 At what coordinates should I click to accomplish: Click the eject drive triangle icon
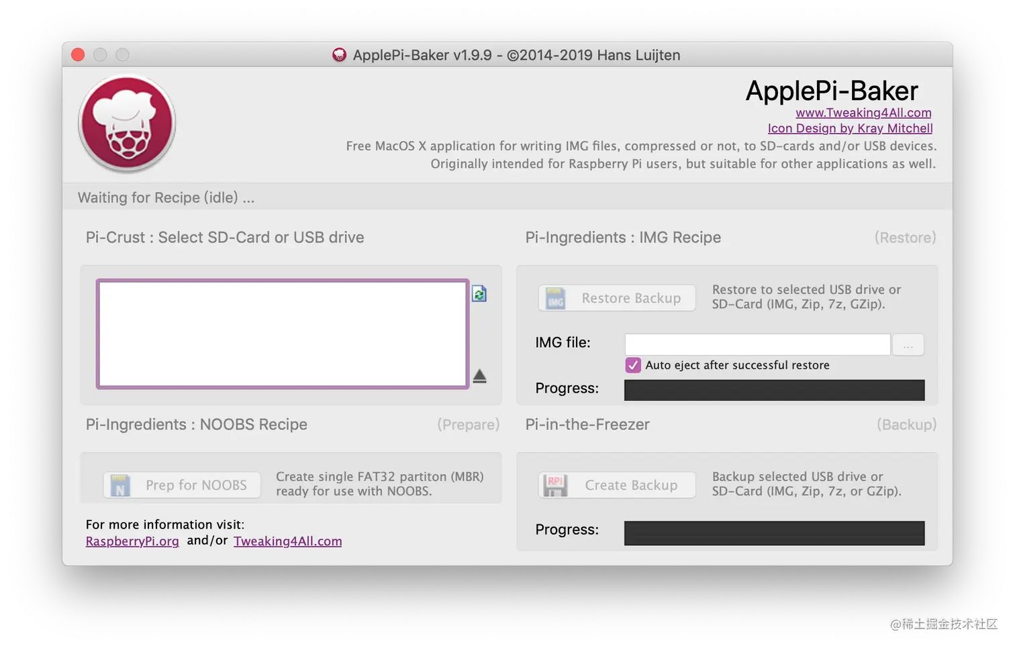coord(479,376)
